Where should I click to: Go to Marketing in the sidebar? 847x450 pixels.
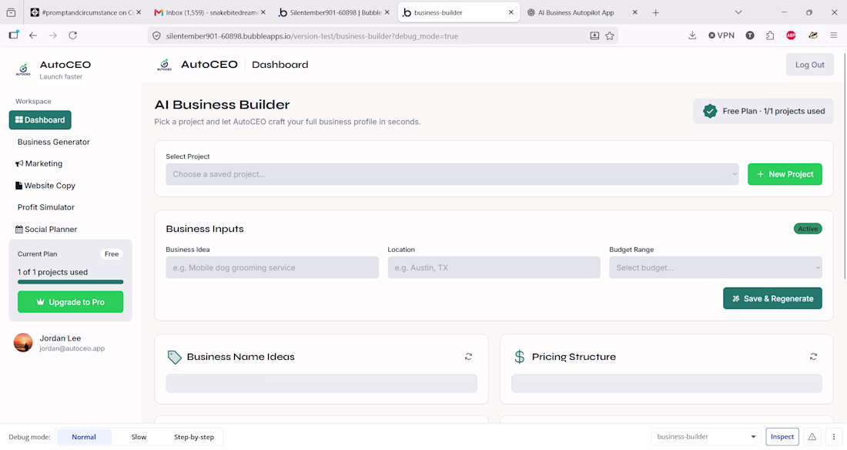coord(39,163)
